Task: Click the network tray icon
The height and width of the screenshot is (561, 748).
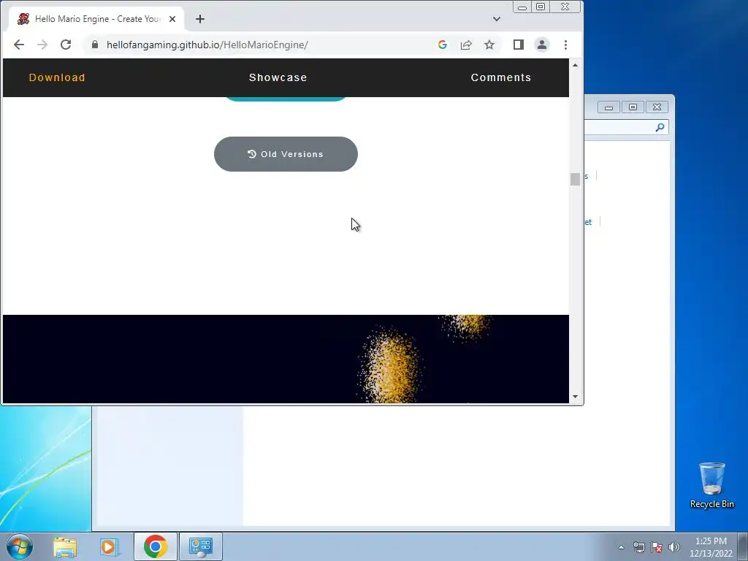Action: tap(638, 547)
